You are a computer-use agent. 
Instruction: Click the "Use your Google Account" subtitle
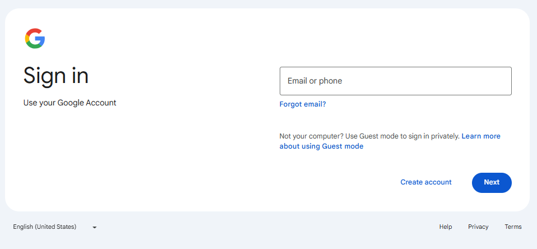(70, 103)
